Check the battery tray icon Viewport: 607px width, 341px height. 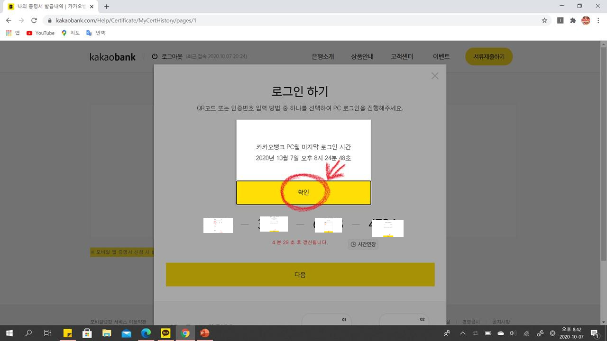pos(488,333)
